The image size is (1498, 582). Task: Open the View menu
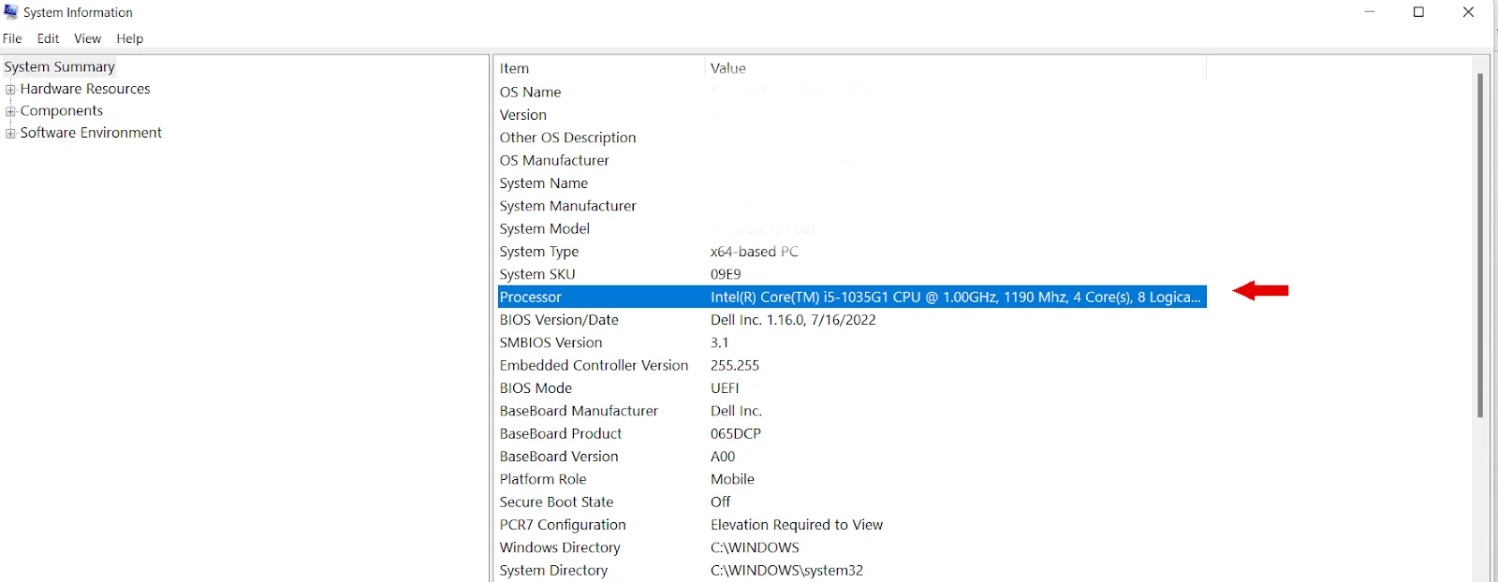pyautogui.click(x=87, y=38)
